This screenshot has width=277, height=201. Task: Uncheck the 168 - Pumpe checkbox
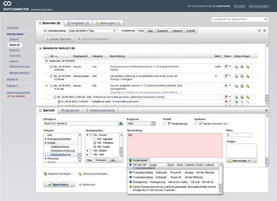pos(95,147)
